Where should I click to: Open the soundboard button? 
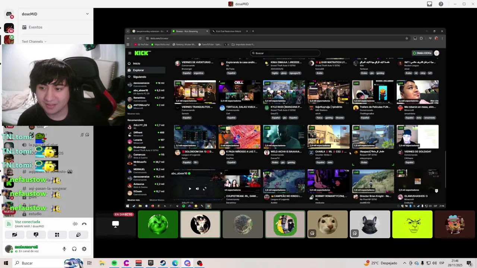tap(78, 235)
